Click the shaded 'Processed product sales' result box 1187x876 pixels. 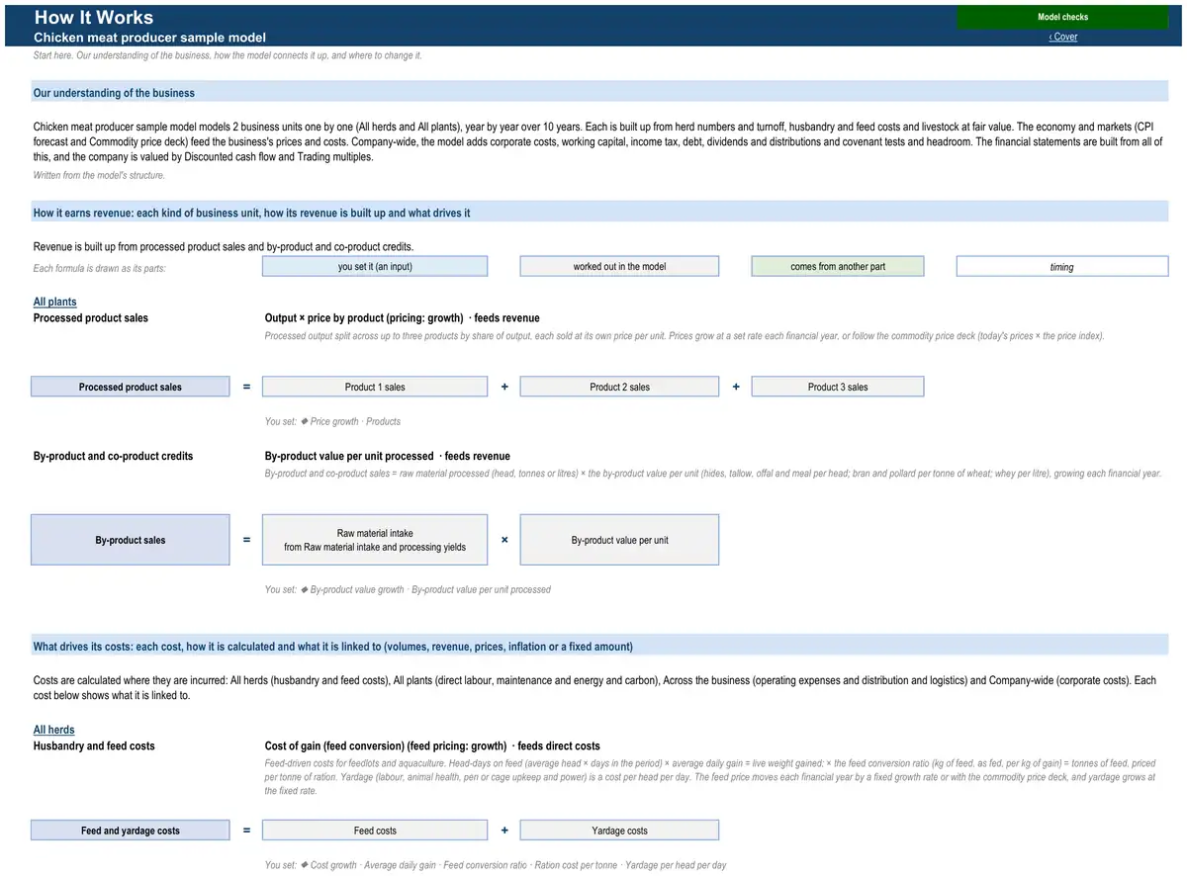[x=131, y=387]
